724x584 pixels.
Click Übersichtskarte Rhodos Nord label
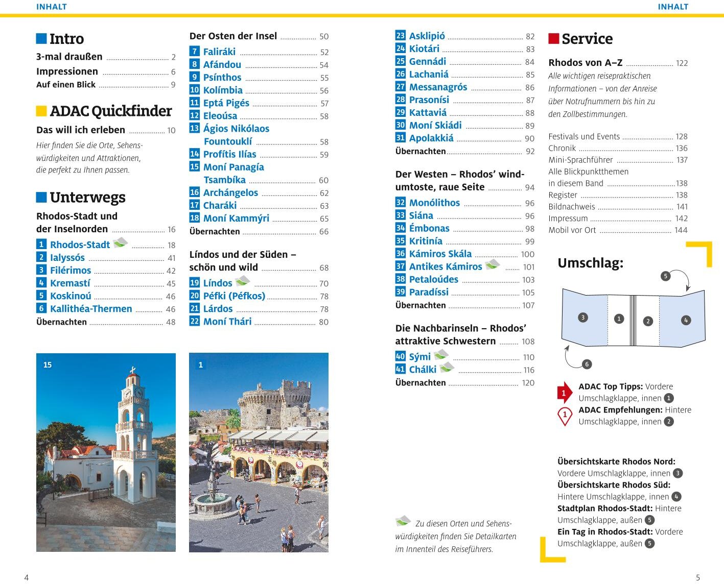point(616,461)
